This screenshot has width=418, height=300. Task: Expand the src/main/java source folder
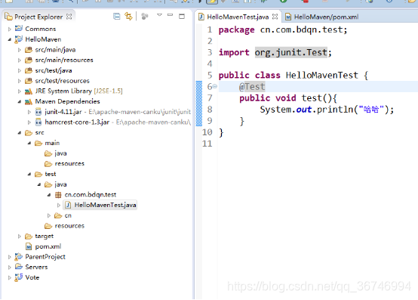click(x=19, y=50)
